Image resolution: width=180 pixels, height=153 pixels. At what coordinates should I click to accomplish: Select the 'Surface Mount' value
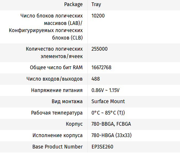(x=108, y=102)
